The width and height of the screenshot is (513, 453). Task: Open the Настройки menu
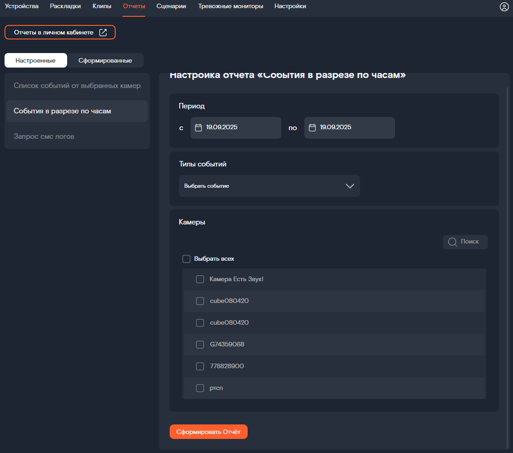pyautogui.click(x=290, y=6)
